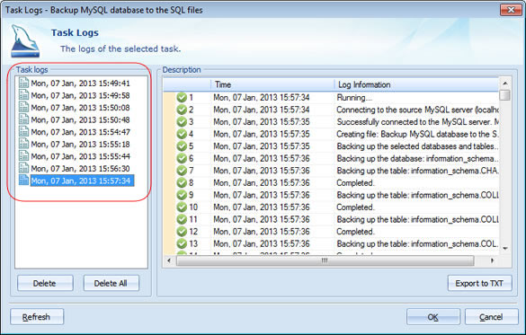
Task: Click the vertical scrollbar thumb
Action: tap(505, 95)
